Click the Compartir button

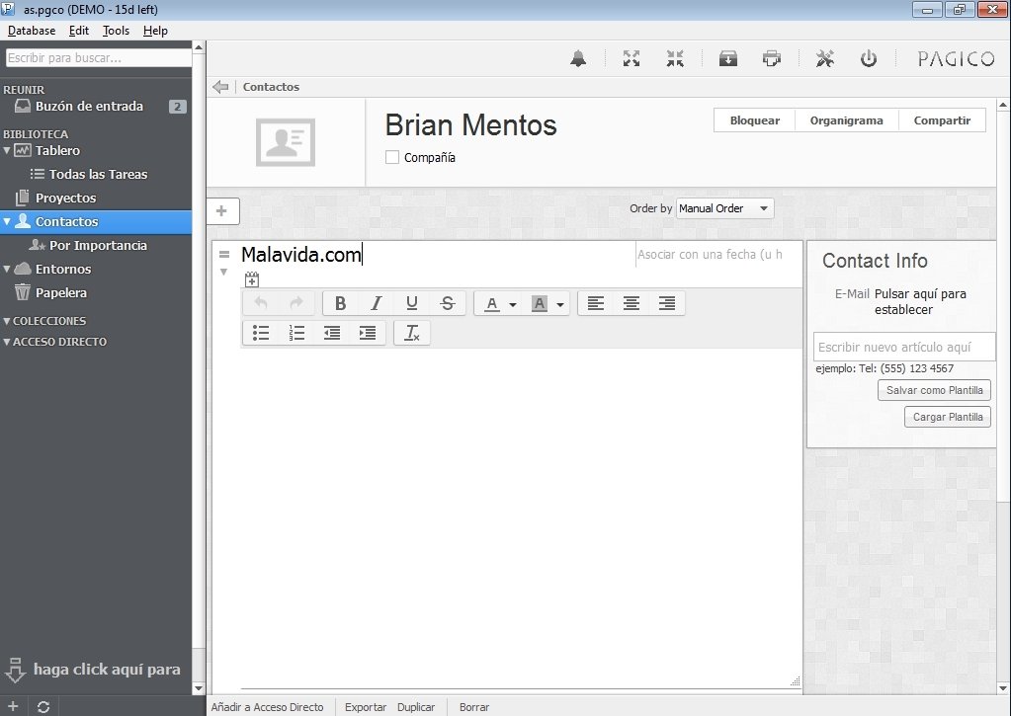click(942, 120)
